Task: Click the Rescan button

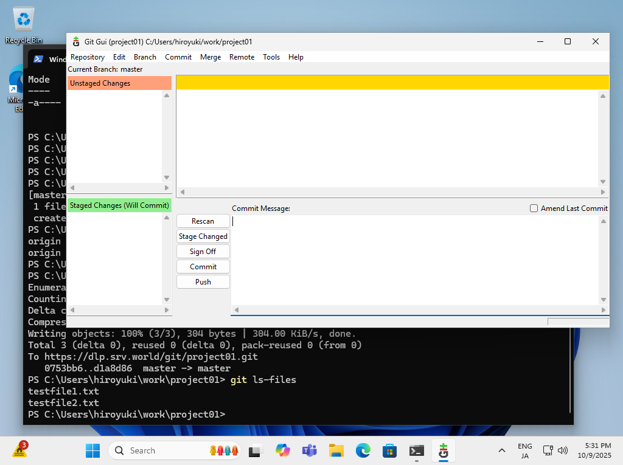Action: (x=203, y=221)
